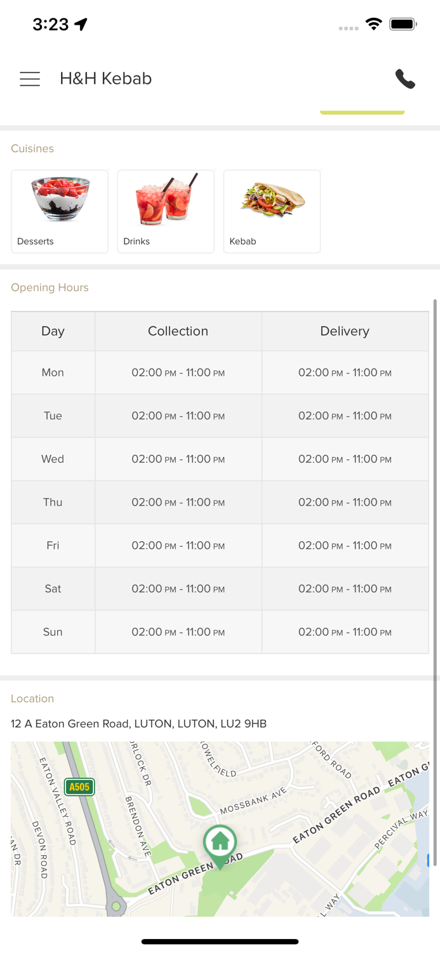The image size is (440, 953).
Task: Tap the Day column header
Action: (53, 331)
